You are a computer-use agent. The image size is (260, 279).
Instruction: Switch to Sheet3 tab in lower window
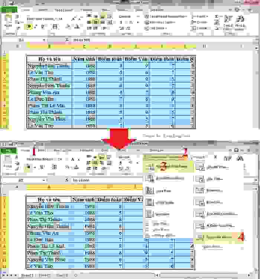point(62,275)
